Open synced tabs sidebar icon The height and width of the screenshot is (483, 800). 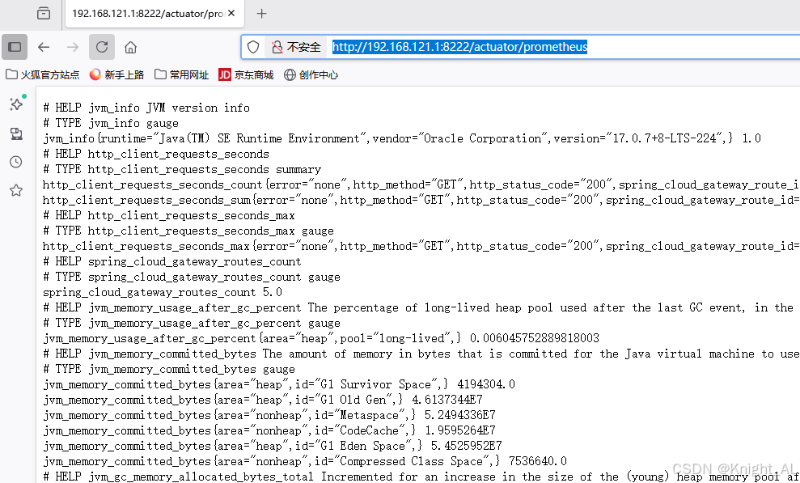(x=16, y=133)
